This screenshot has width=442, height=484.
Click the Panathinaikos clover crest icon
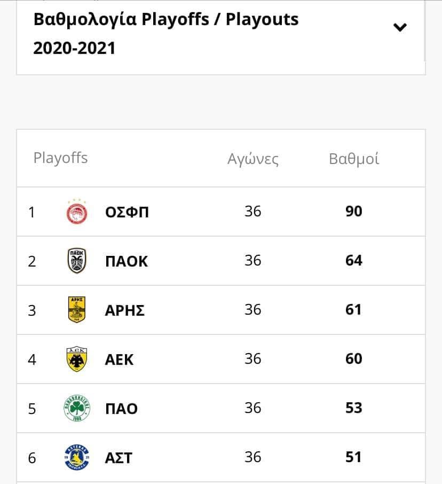click(x=77, y=408)
